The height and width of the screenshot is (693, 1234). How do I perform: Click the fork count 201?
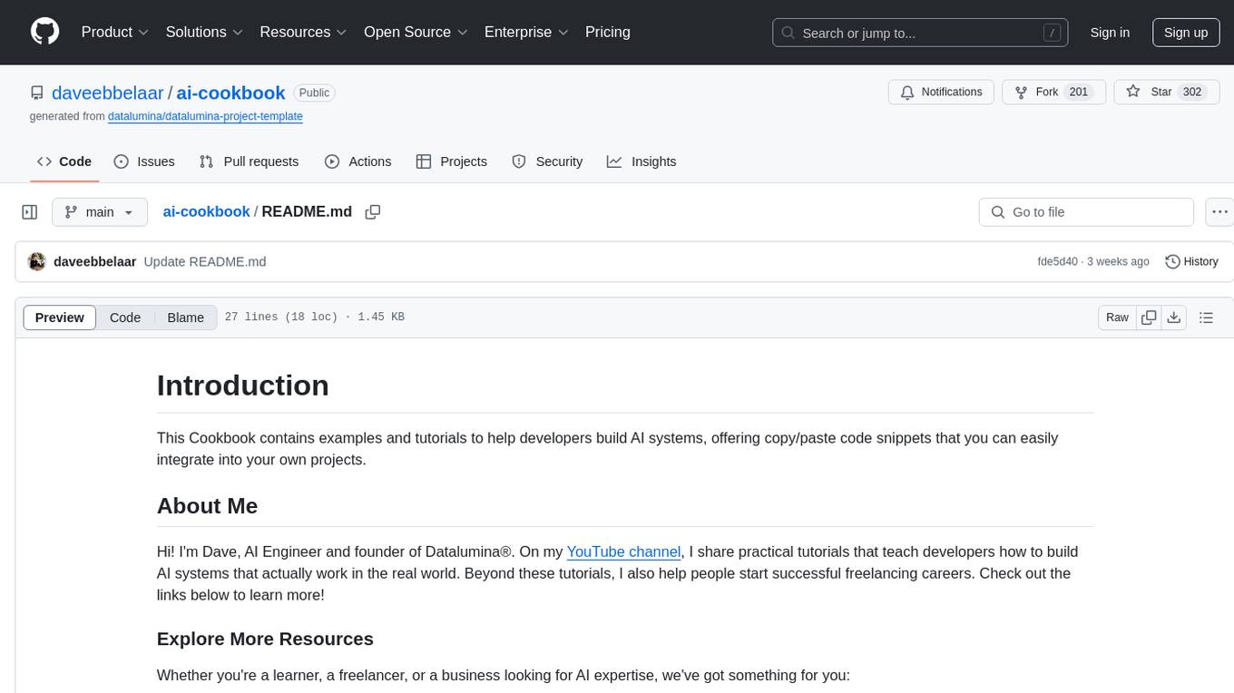click(1079, 92)
